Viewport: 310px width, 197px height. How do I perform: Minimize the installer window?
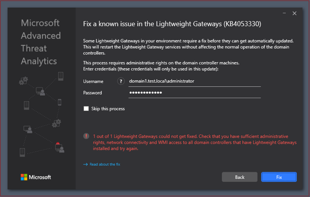pyautogui.click(x=284, y=13)
